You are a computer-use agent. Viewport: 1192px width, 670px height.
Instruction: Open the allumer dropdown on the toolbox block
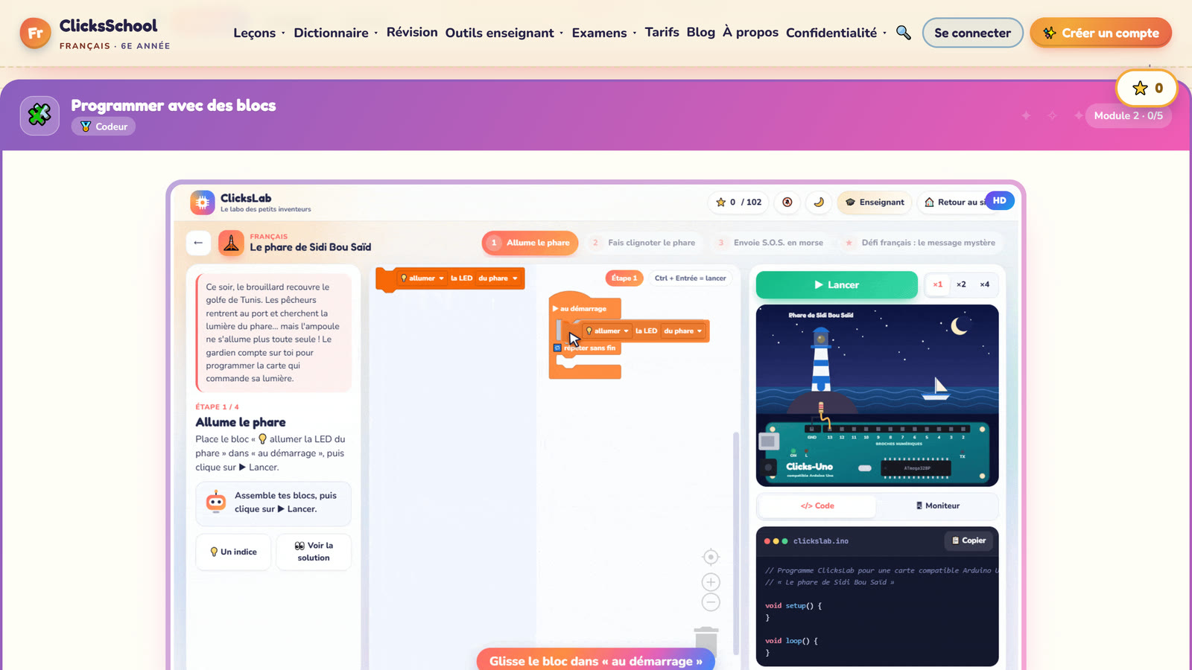422,278
